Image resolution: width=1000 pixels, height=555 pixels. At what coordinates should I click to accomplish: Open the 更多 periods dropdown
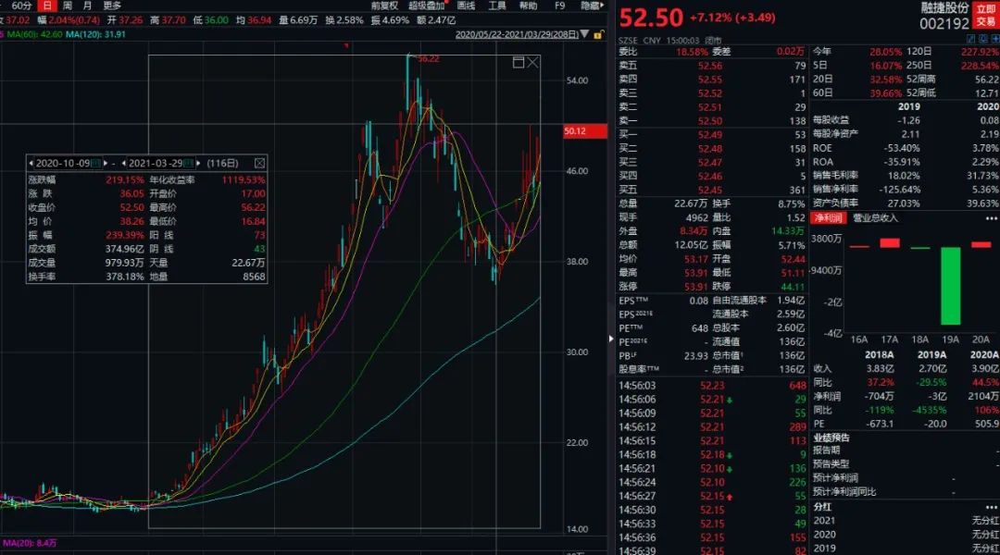click(112, 6)
